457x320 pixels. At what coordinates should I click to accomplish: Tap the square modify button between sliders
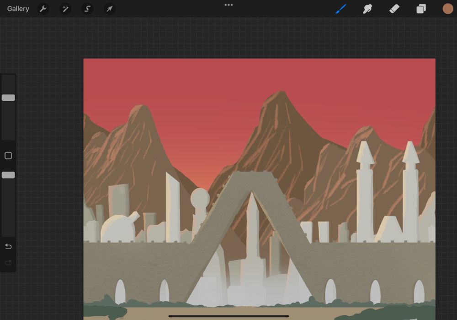[x=8, y=156]
